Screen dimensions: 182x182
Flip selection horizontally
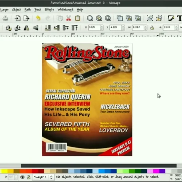pyautogui.click(x=27, y=28)
